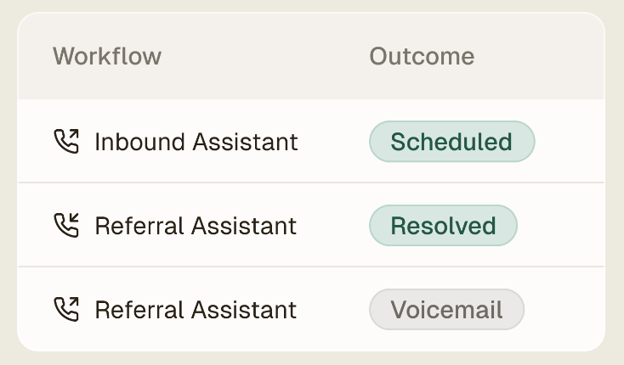Select the gray Voicemail outcome badge
The height and width of the screenshot is (365, 624).
(x=446, y=309)
